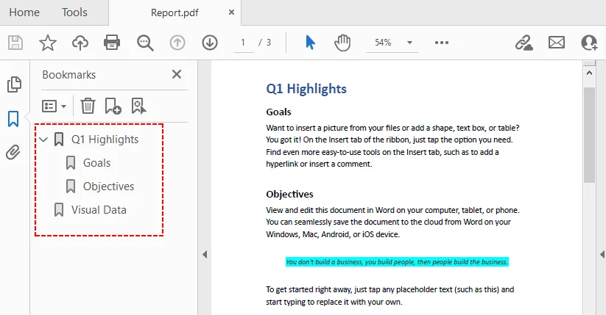Screen dimensions: 606x315
Task: Switch to the Tools tab
Action: point(74,12)
